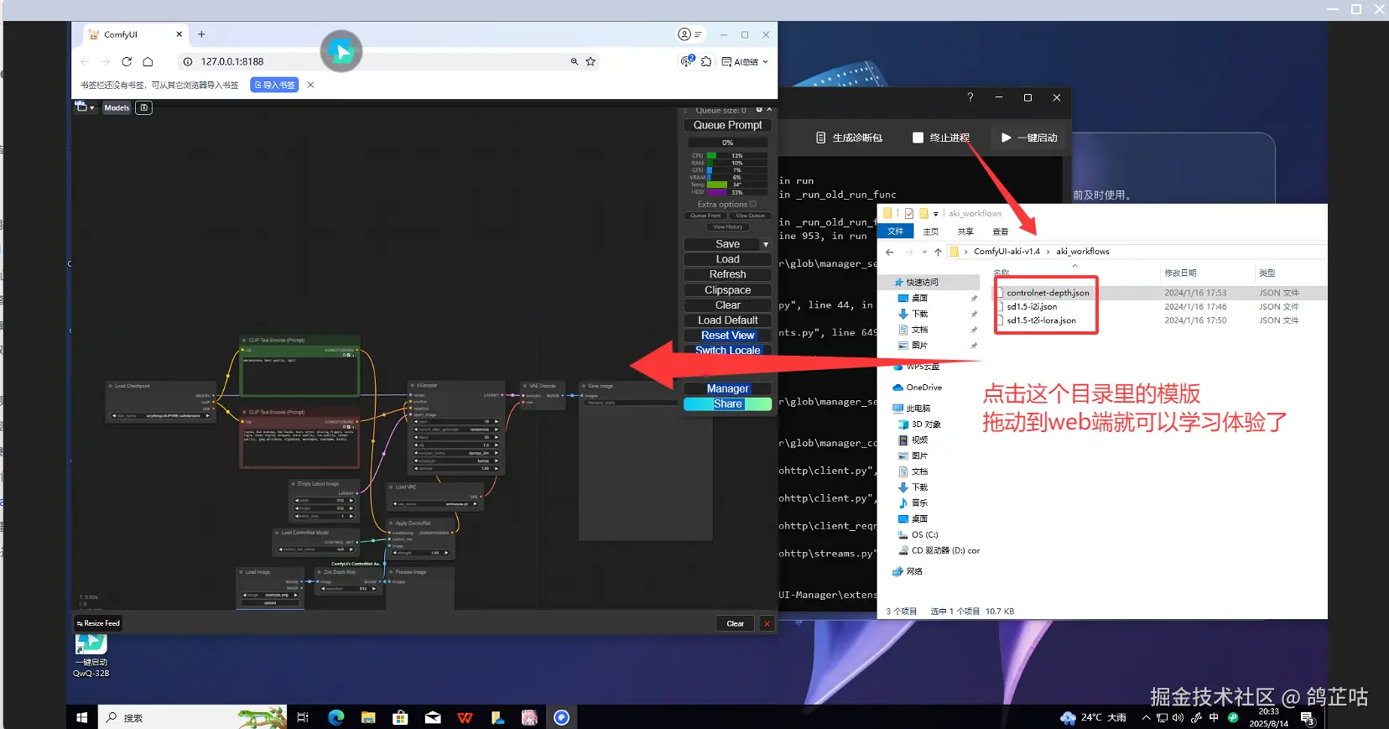This screenshot has height=729, width=1389.
Task: Reload the ComfyUI page with the refresh icon
Action: click(x=127, y=61)
